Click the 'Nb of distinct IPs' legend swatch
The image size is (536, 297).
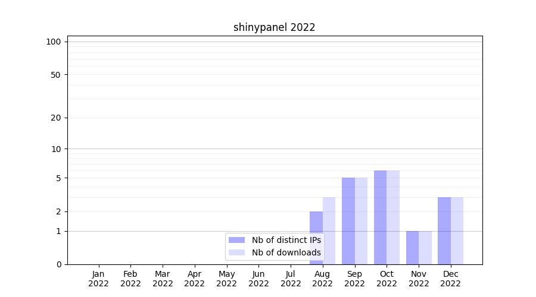(x=236, y=240)
